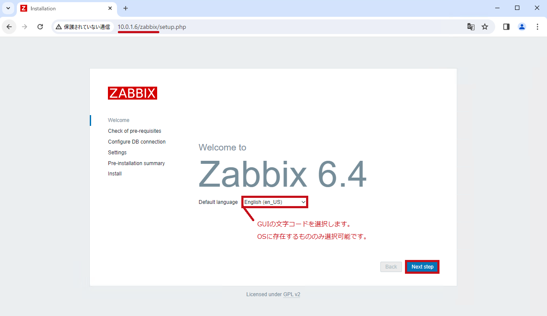This screenshot has height=316, width=547.
Task: Select the Settings setup step
Action: 117,153
